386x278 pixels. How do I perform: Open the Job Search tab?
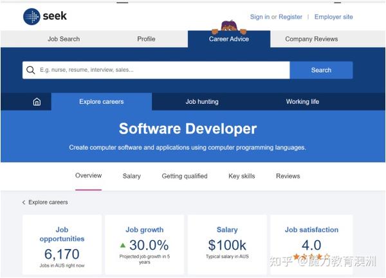coord(64,39)
